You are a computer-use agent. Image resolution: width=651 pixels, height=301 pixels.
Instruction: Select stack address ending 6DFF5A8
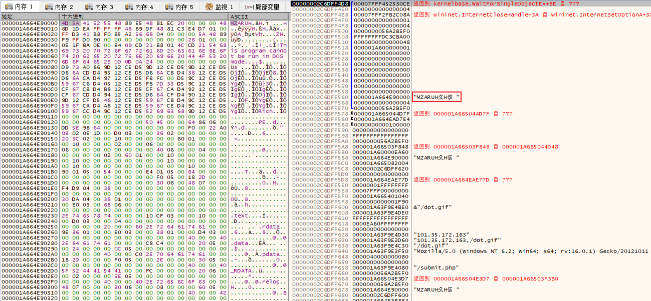[x=320, y=146]
